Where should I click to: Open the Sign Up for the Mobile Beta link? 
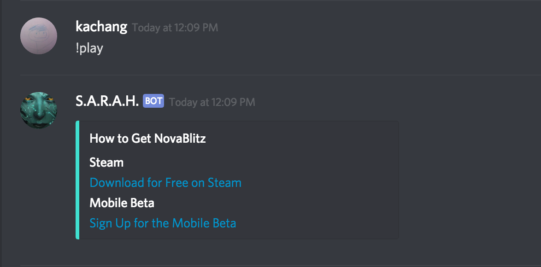click(x=163, y=223)
